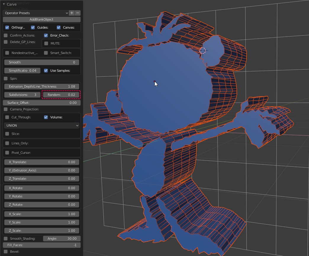Collapse the Carve panel

click(x=4, y=4)
